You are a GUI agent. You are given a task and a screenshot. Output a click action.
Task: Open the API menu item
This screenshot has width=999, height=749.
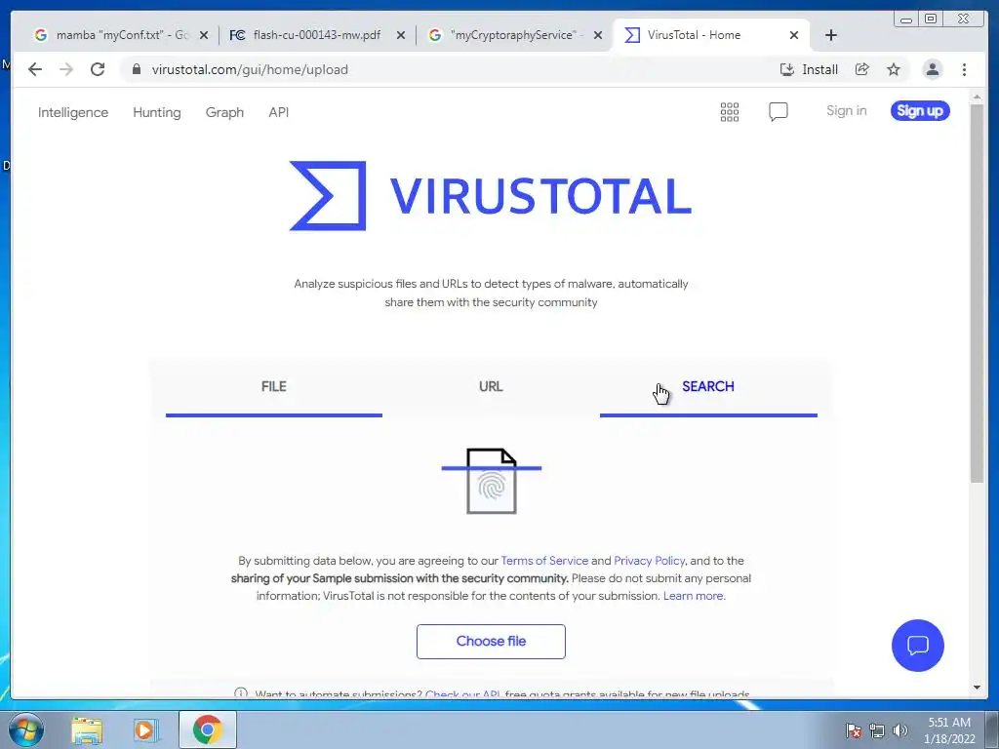pyautogui.click(x=278, y=113)
